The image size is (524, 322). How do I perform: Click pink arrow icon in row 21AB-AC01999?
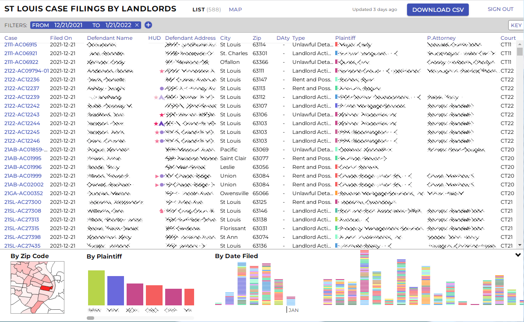click(x=157, y=176)
